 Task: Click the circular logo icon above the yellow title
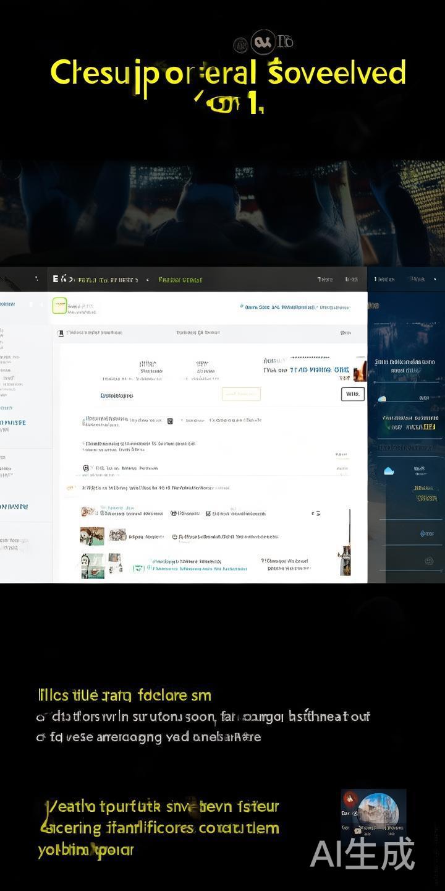(x=261, y=43)
